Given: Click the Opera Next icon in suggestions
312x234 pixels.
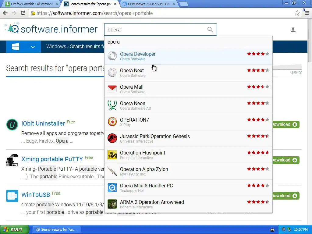Looking at the screenshot, I should coord(112,73).
